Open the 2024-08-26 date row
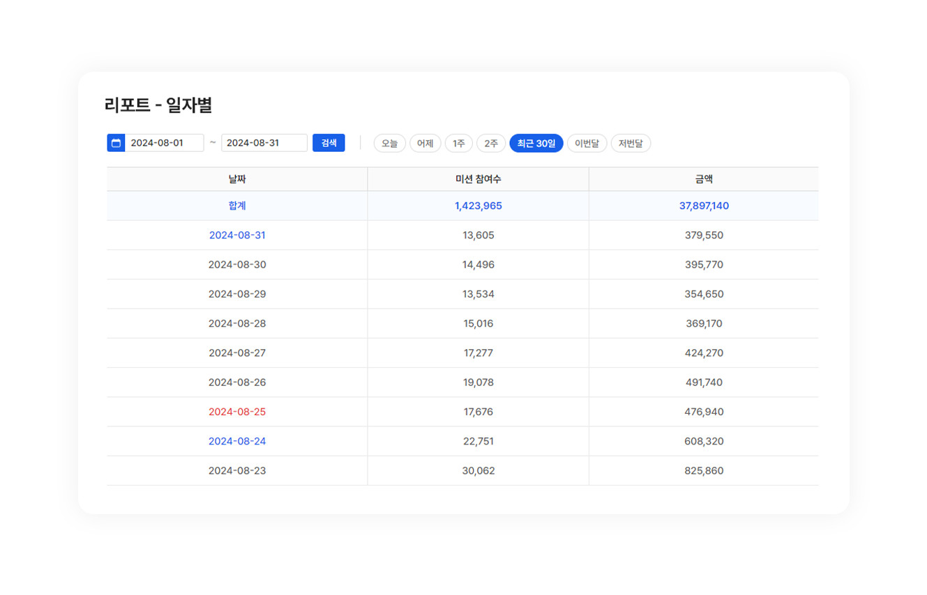The width and height of the screenshot is (927, 595). pos(237,382)
